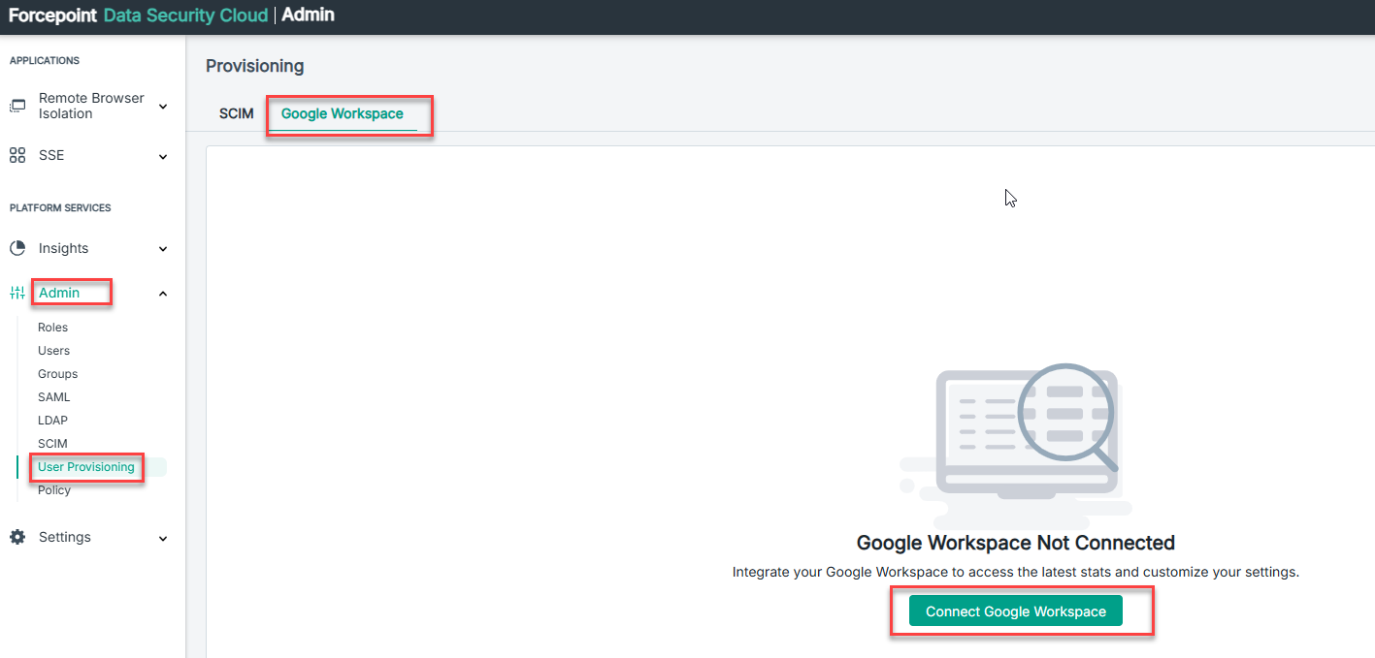The image size is (1375, 658).
Task: Click the SSE four-squares icon
Action: 17,155
